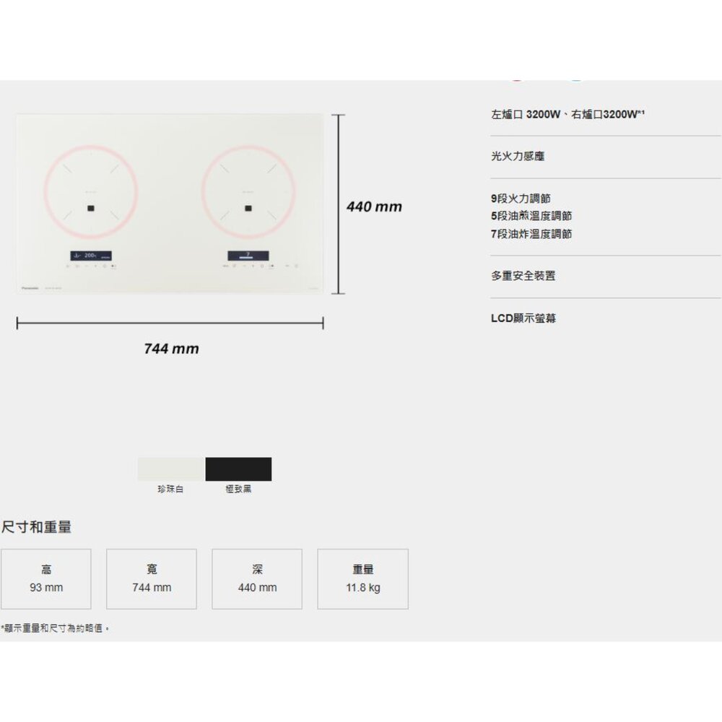The image size is (722, 722).
Task: Click the 深 440 mm dimension box
Action: click(x=257, y=579)
